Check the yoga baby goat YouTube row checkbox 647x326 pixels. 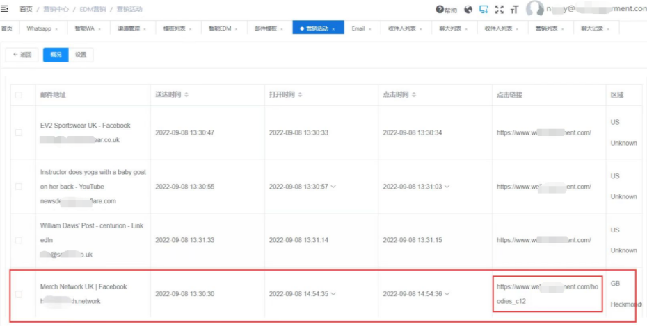(19, 187)
